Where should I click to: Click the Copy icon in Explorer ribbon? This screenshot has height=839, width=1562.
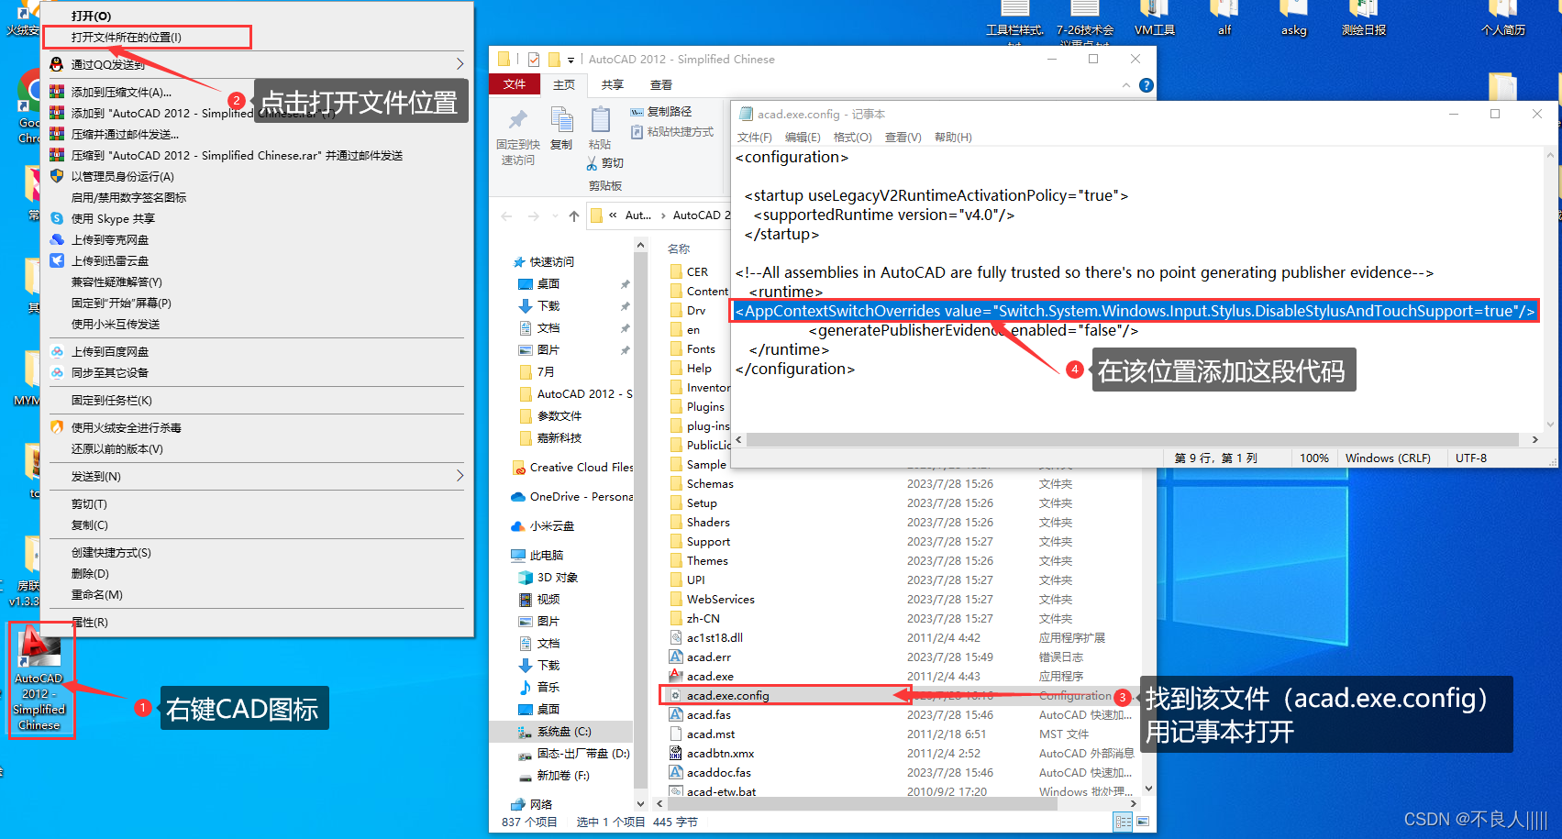pyautogui.click(x=561, y=129)
